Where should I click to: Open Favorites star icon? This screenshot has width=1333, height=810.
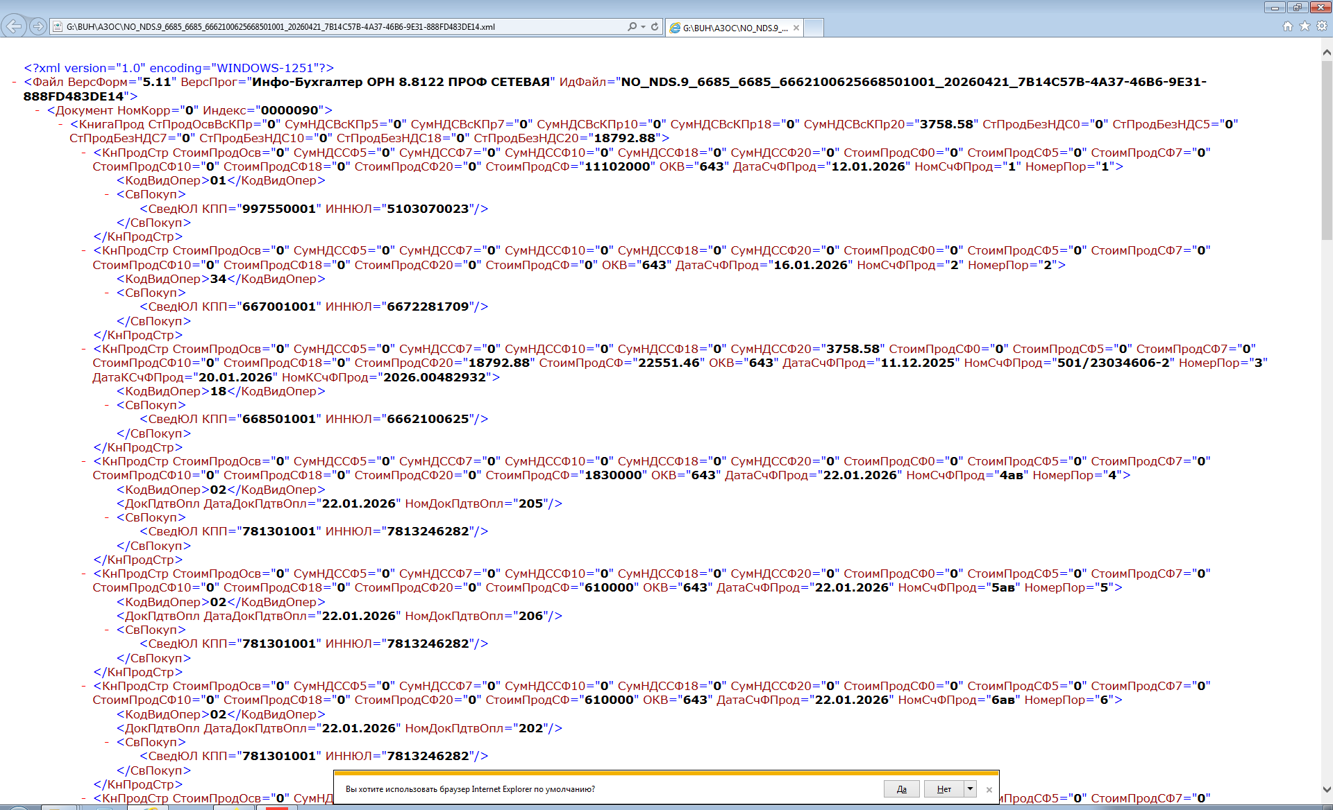(x=1305, y=26)
